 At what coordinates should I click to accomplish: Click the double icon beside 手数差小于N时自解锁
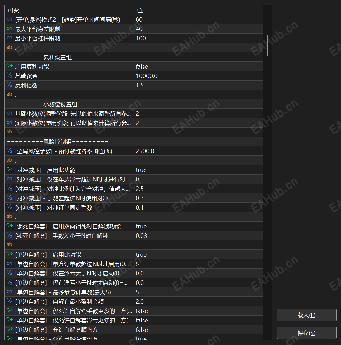click(x=9, y=235)
